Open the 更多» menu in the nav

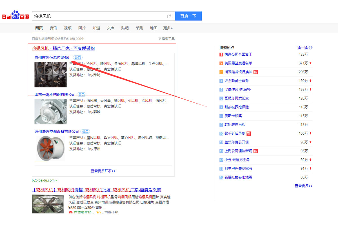click(168, 28)
